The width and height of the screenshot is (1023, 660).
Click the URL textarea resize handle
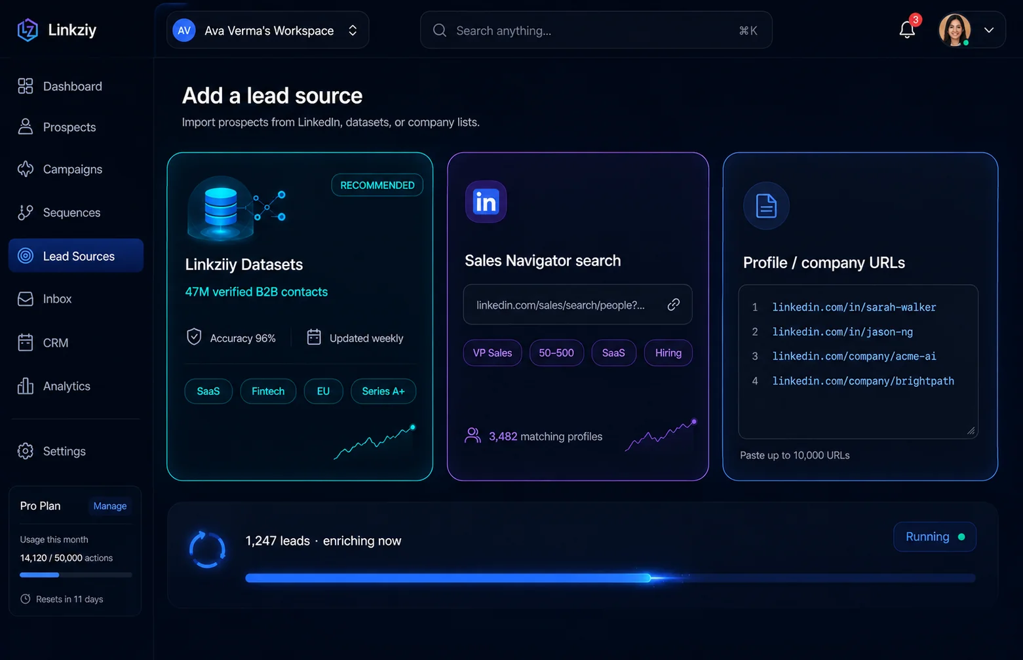click(x=971, y=431)
